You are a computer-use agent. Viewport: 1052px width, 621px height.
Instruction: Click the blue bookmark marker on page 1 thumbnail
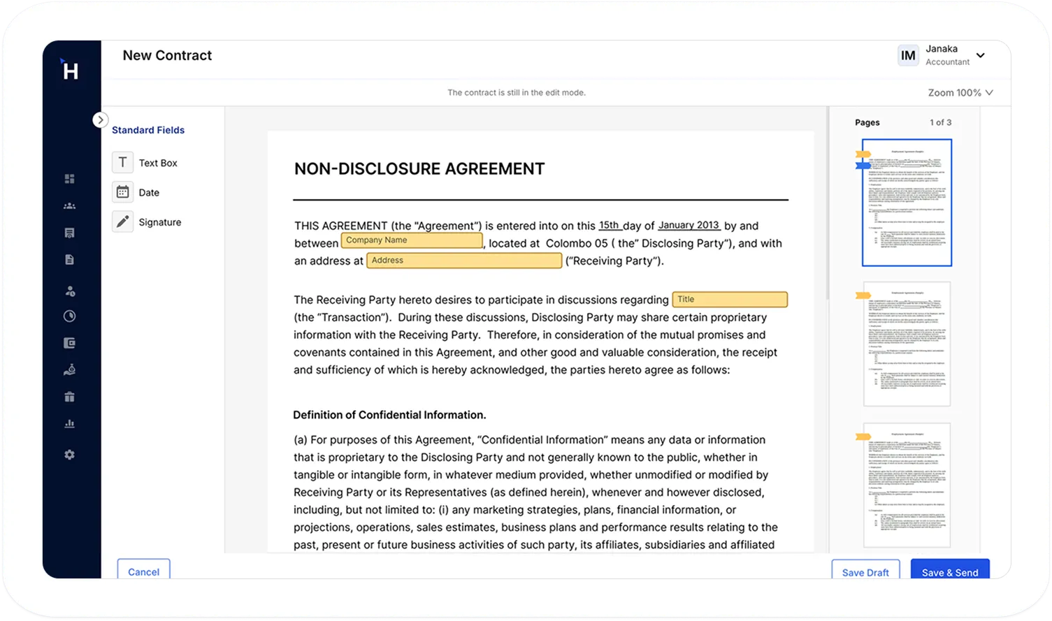coord(863,166)
